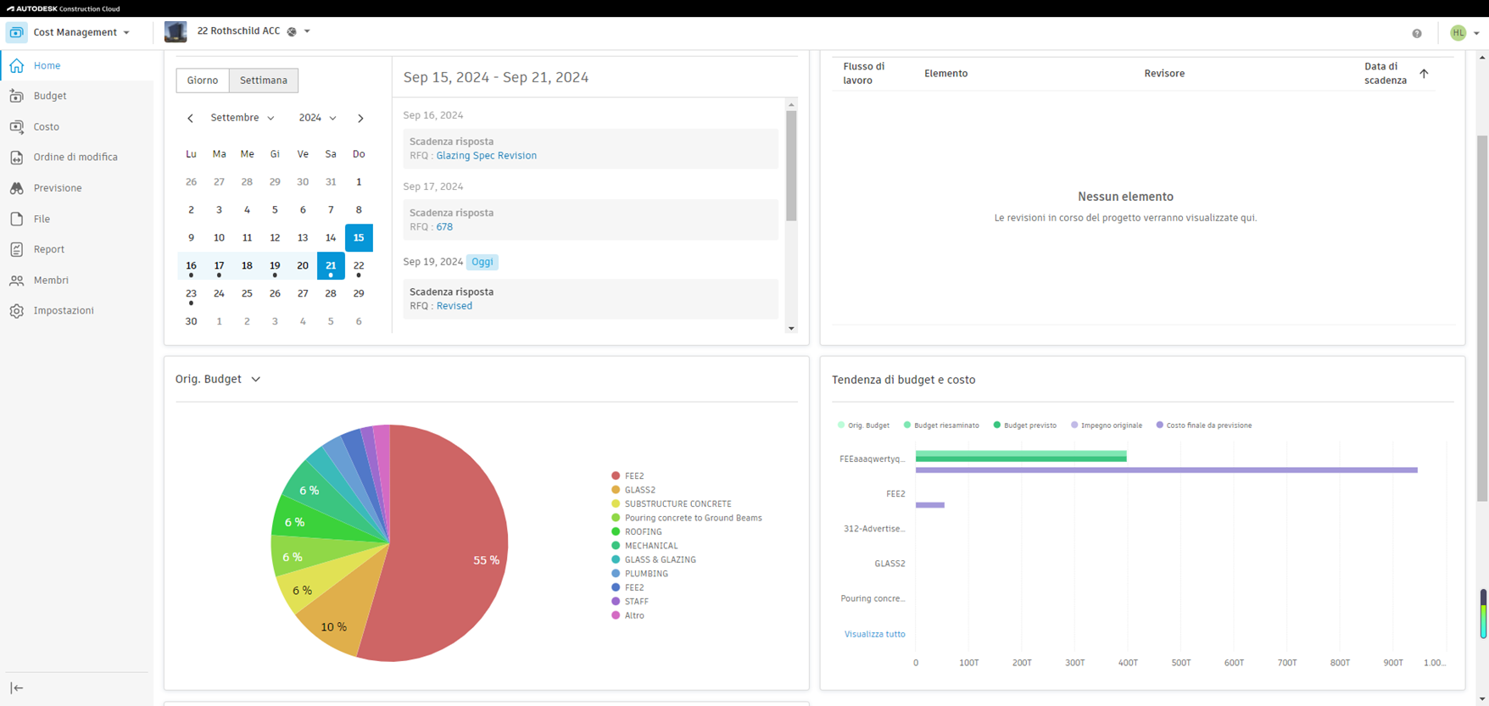
Task: Click GLASS2 legend entry in pie chart
Action: [633, 490]
